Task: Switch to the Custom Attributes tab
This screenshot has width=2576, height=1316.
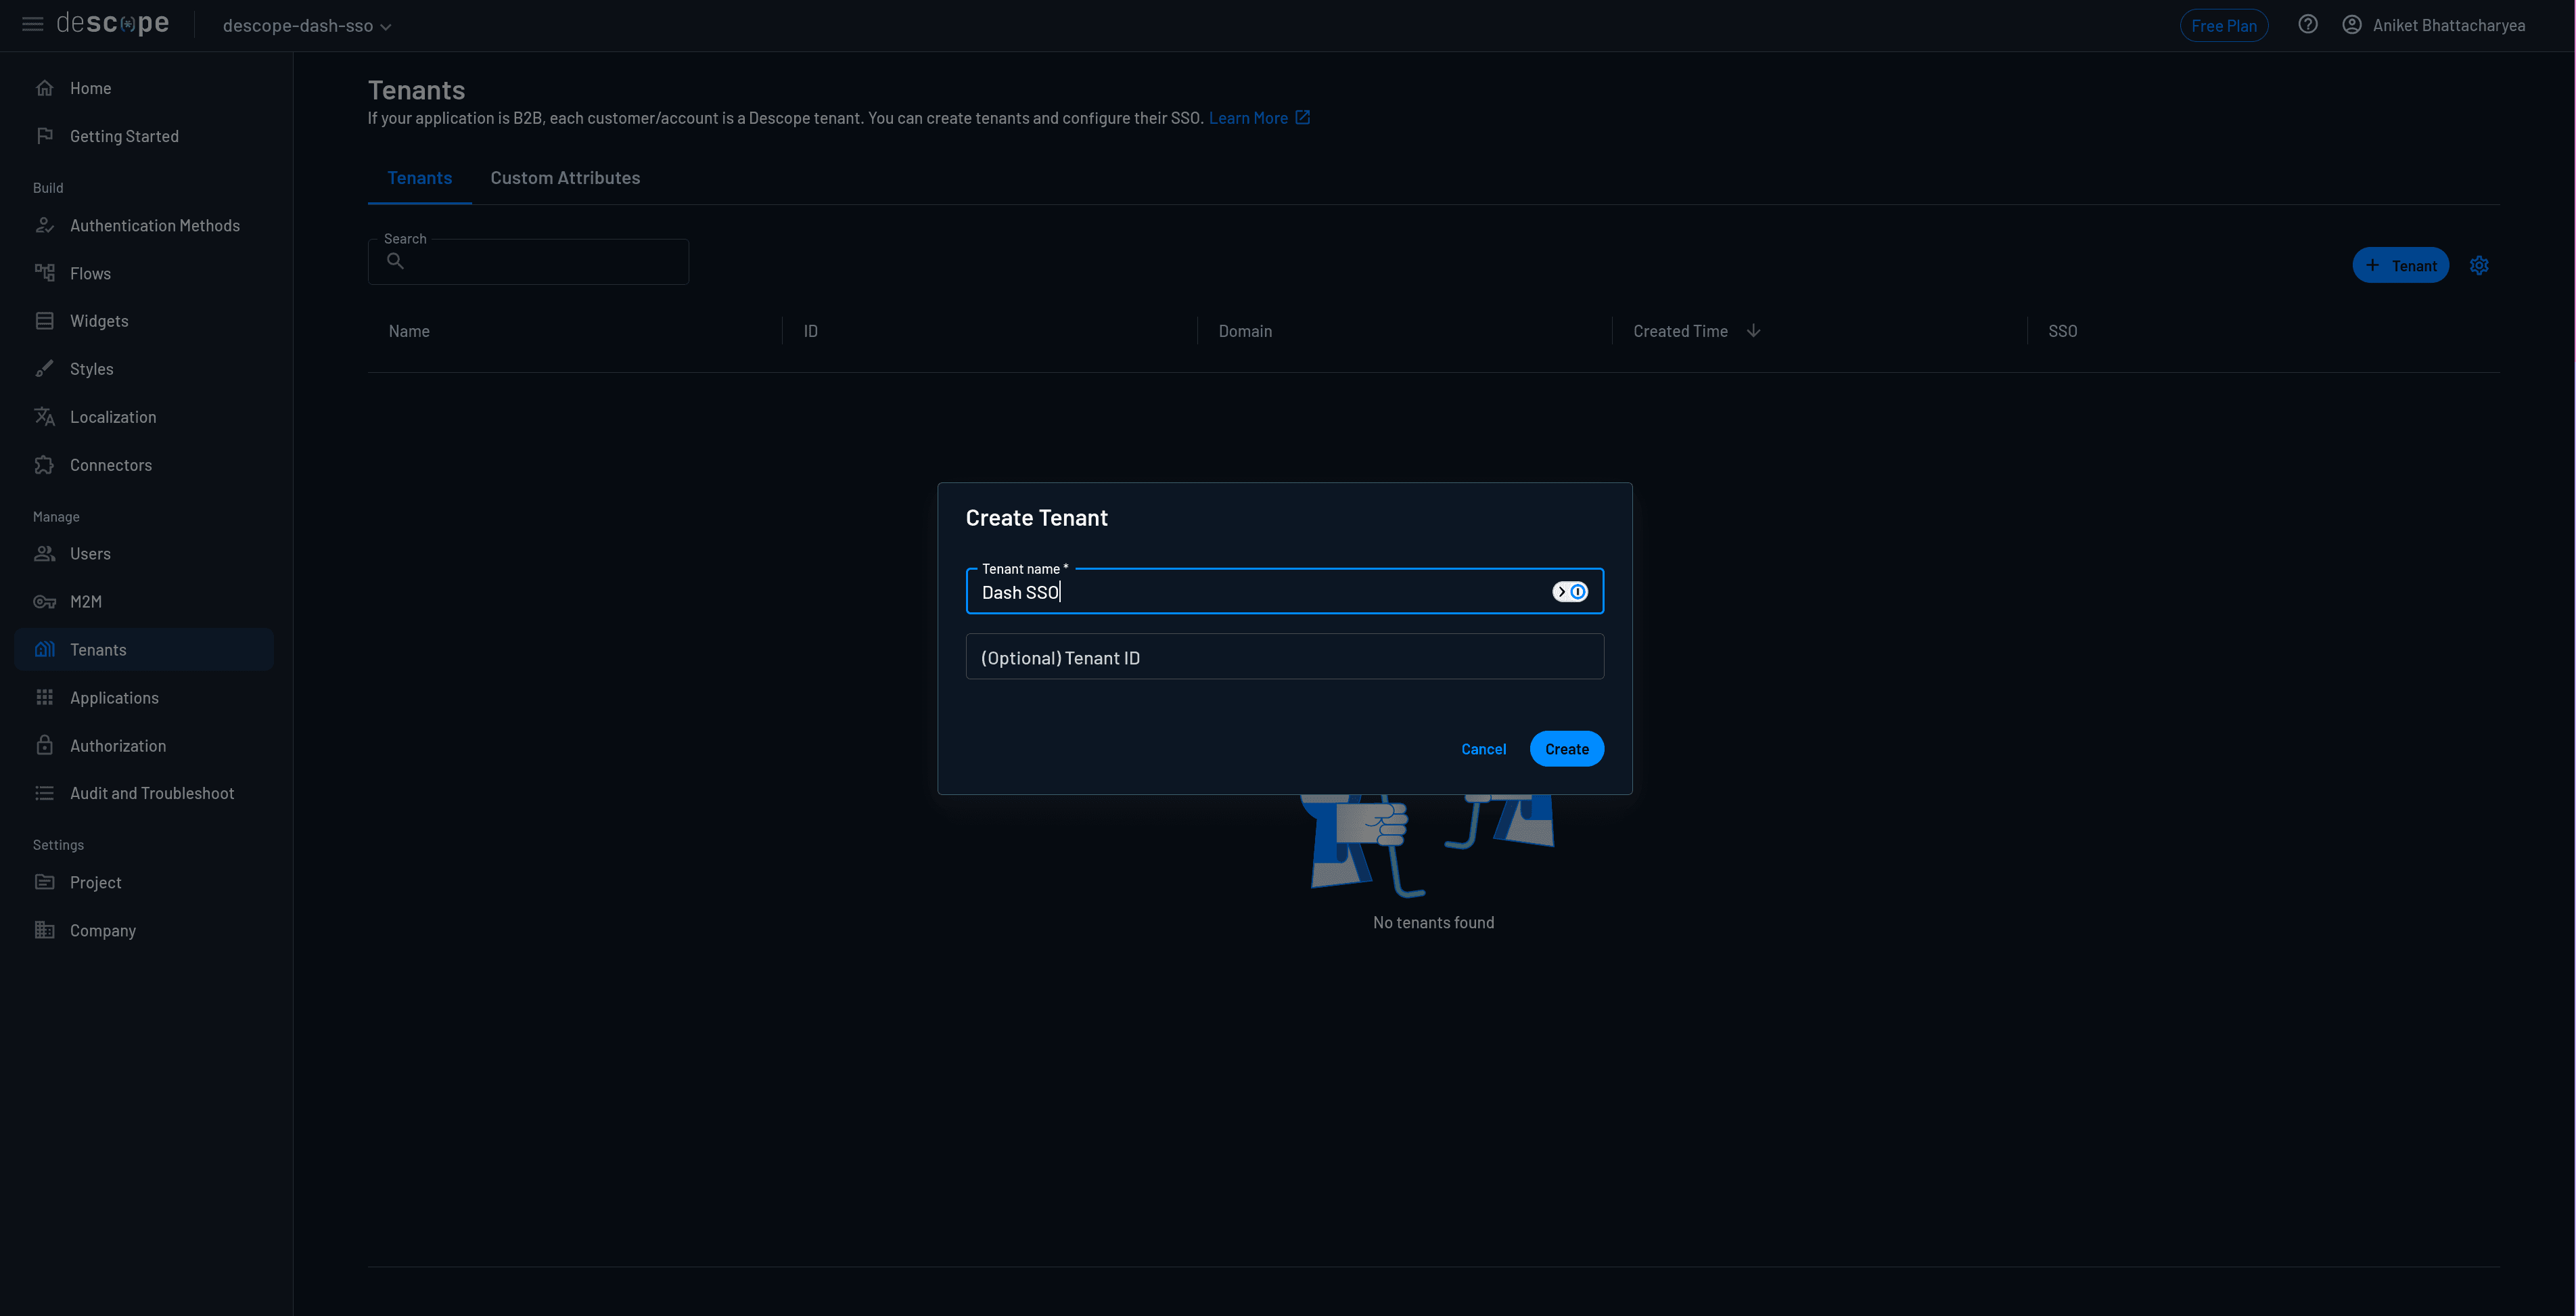Action: pos(565,178)
